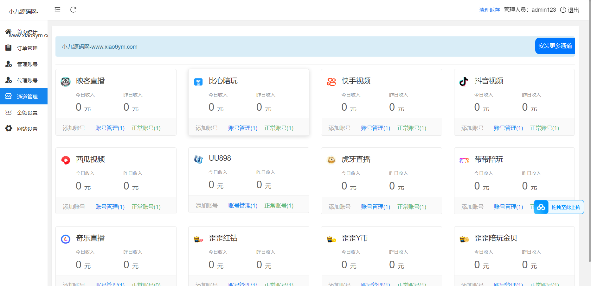Click 添加账号 under 带带陪玩
Screen dimensions: 591x286
tap(472, 207)
